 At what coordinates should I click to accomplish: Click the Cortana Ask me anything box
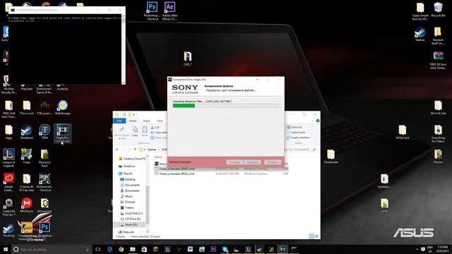pyautogui.click(x=52, y=249)
